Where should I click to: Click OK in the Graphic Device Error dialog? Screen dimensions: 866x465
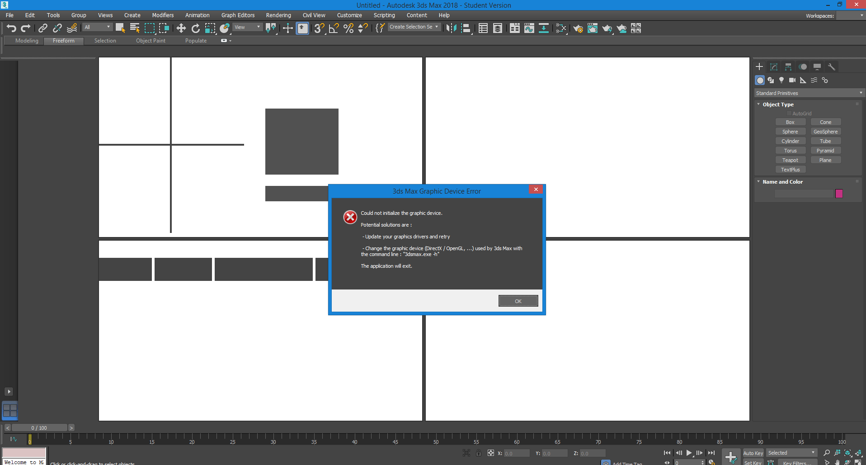(x=518, y=301)
